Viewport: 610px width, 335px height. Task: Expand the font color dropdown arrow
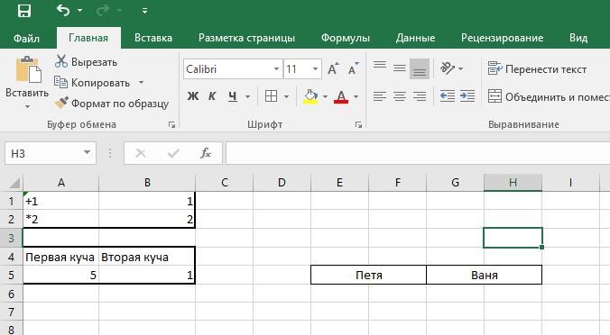click(356, 96)
